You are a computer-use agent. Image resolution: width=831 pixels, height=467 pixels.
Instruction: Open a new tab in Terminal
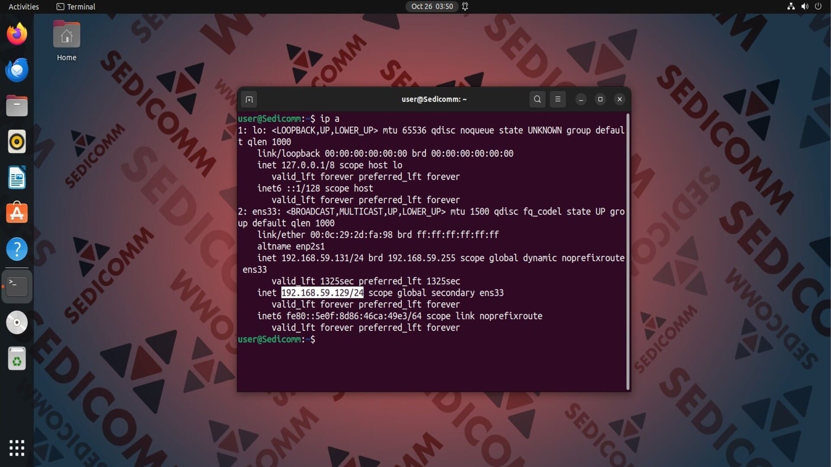coord(249,99)
